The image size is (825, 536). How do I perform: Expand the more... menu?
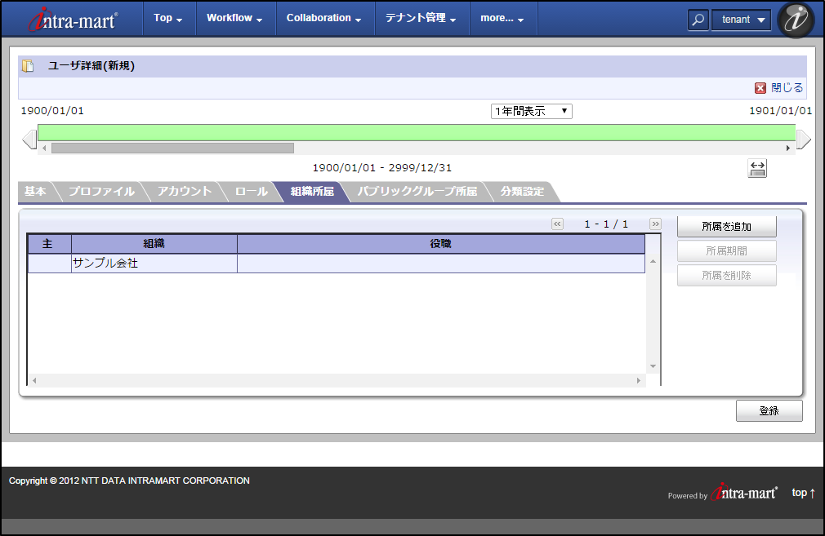[502, 18]
